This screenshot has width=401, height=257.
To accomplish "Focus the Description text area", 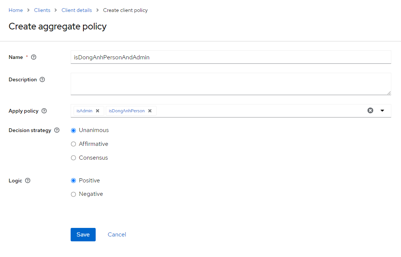I will tap(231, 84).
